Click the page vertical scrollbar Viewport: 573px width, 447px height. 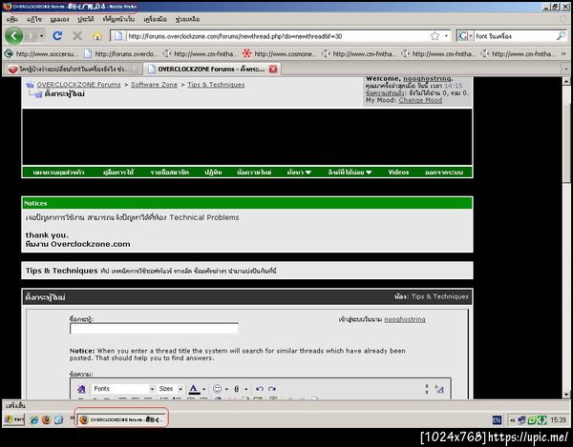click(566, 237)
